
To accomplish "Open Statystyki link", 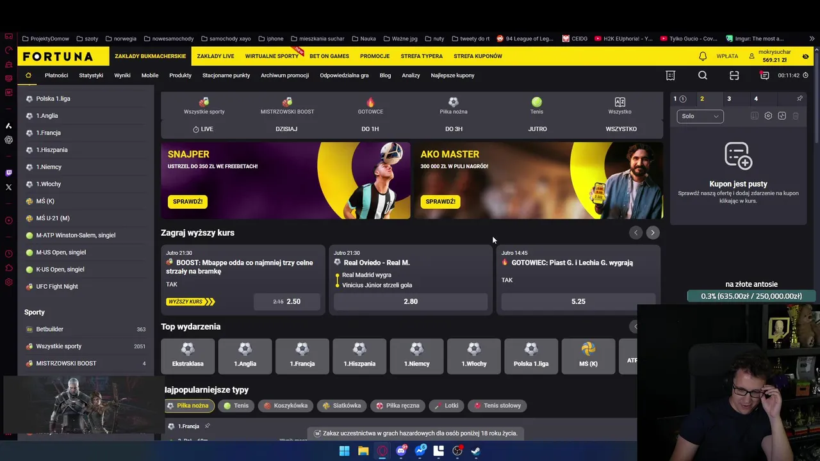I will (91, 76).
